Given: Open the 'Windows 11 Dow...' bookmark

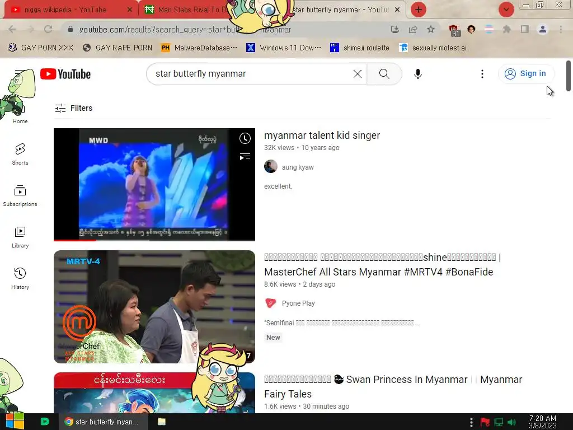Looking at the screenshot, I should click(284, 48).
